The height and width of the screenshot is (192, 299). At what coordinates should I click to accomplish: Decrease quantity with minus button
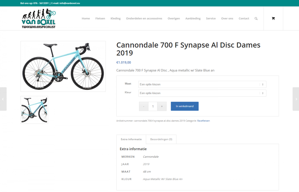(x=144, y=106)
